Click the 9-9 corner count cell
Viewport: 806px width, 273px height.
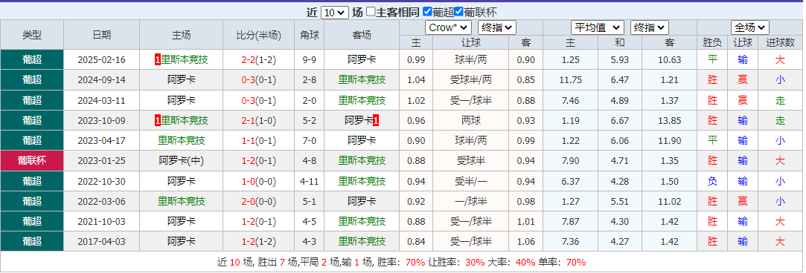(310, 60)
